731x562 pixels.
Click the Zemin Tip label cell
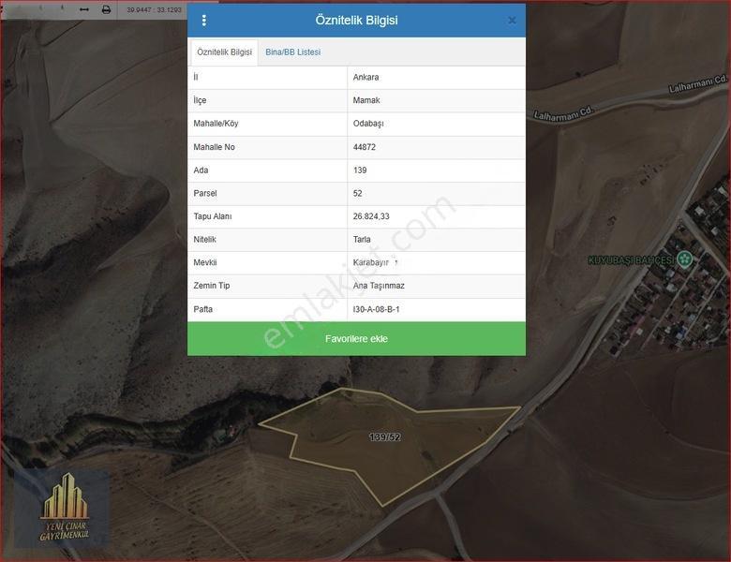click(268, 286)
